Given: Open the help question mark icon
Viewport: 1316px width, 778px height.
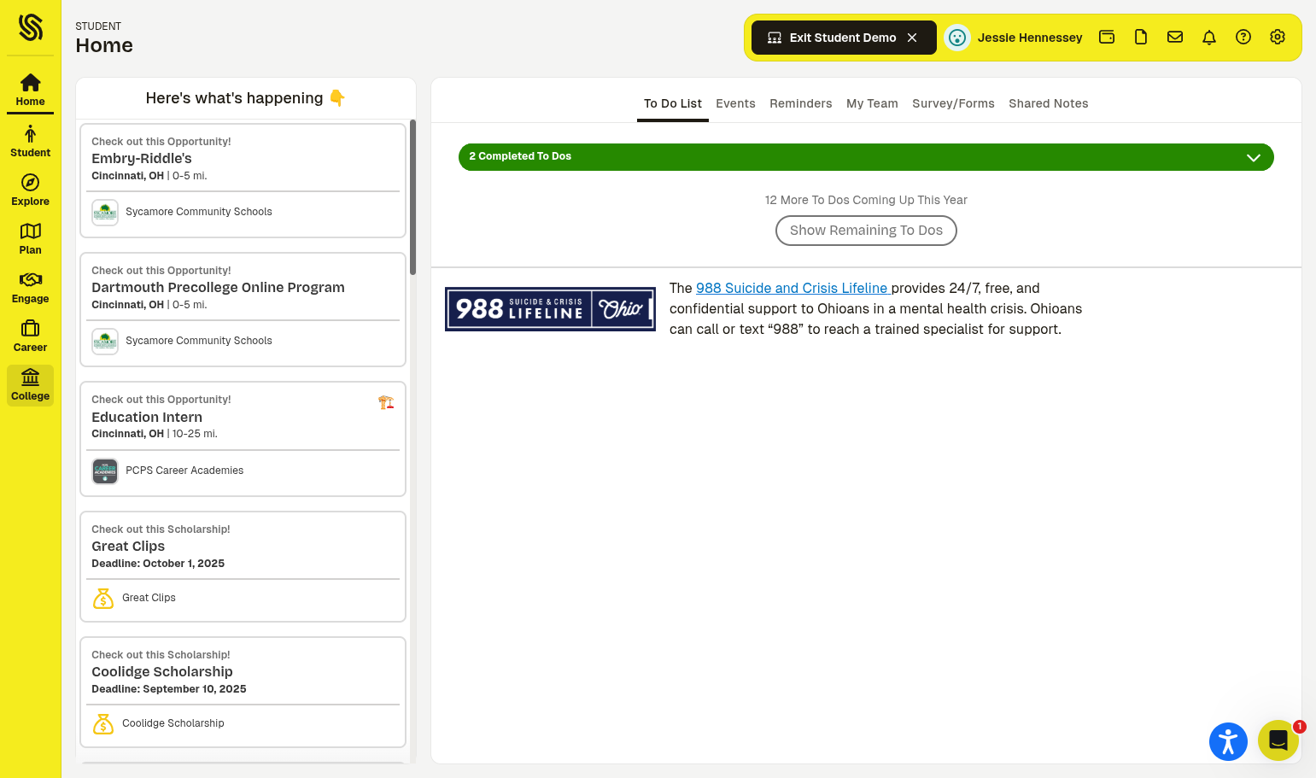Looking at the screenshot, I should (1243, 37).
